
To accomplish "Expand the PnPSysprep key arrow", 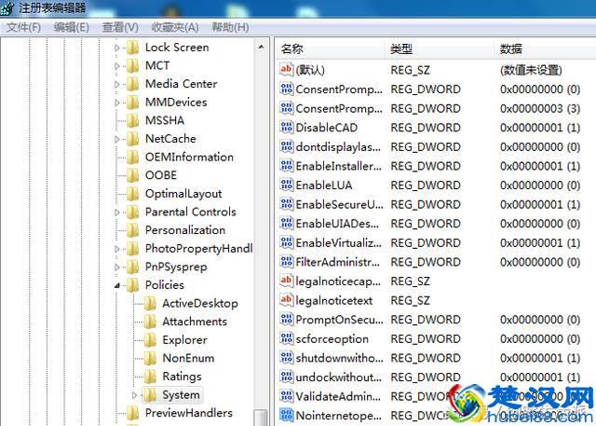I will [x=117, y=268].
